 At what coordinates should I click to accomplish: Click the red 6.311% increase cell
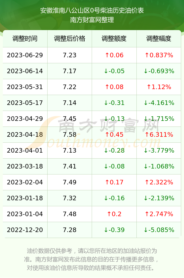[159, 134]
